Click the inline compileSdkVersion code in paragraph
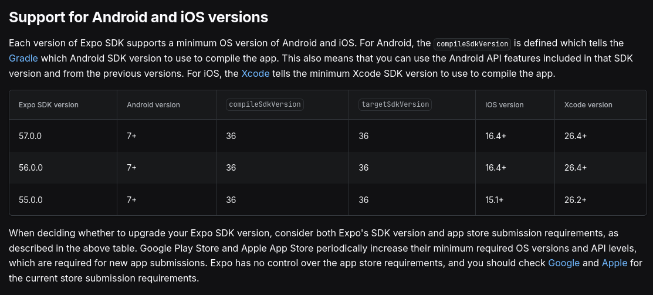Image resolution: width=653 pixels, height=295 pixels. click(x=472, y=43)
